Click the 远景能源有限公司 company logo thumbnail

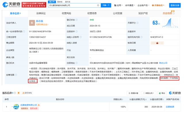[x=16, y=107]
